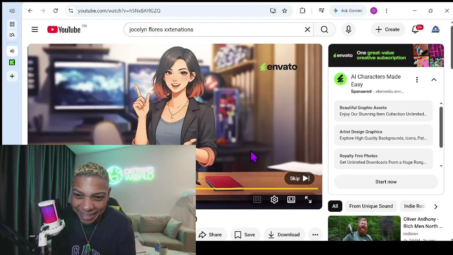This screenshot has height=255, width=453.
Task: Open the Create button
Action: (388, 29)
